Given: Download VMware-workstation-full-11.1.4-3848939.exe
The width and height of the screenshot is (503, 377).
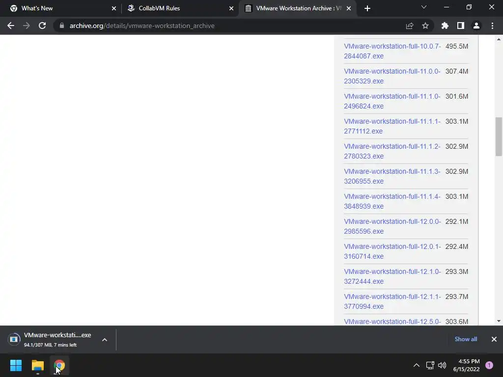Looking at the screenshot, I should pyautogui.click(x=392, y=201).
